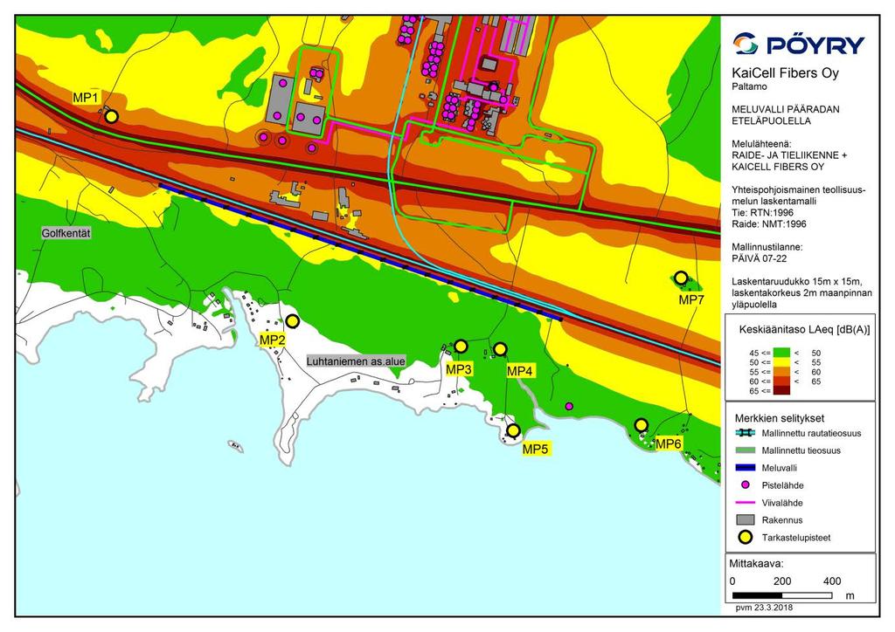Click the Merkkien selitykset heading
The image size is (895, 632).
tap(779, 418)
